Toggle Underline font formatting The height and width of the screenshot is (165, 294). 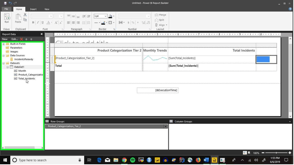43,22
